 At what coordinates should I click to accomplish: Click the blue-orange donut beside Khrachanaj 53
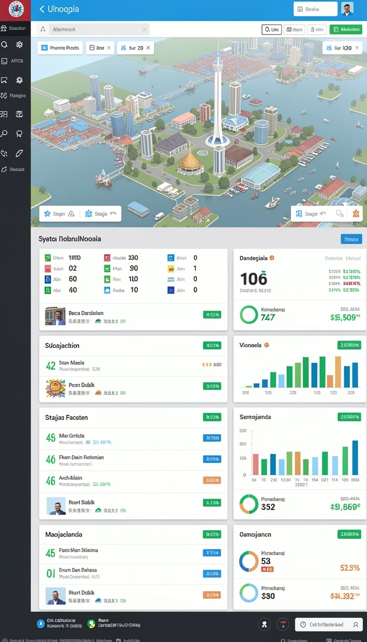(x=248, y=561)
